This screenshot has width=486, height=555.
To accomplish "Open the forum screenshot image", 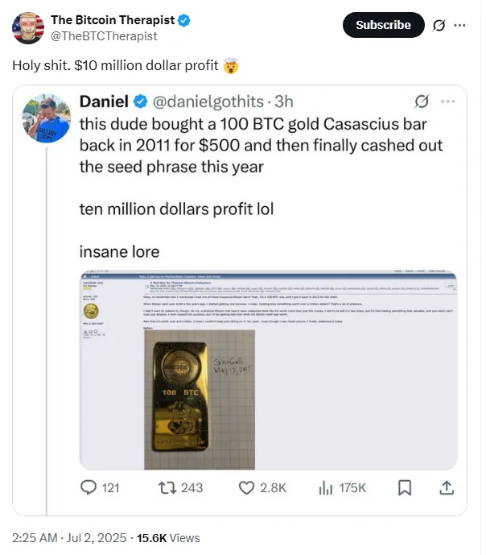I will pyautogui.click(x=270, y=371).
